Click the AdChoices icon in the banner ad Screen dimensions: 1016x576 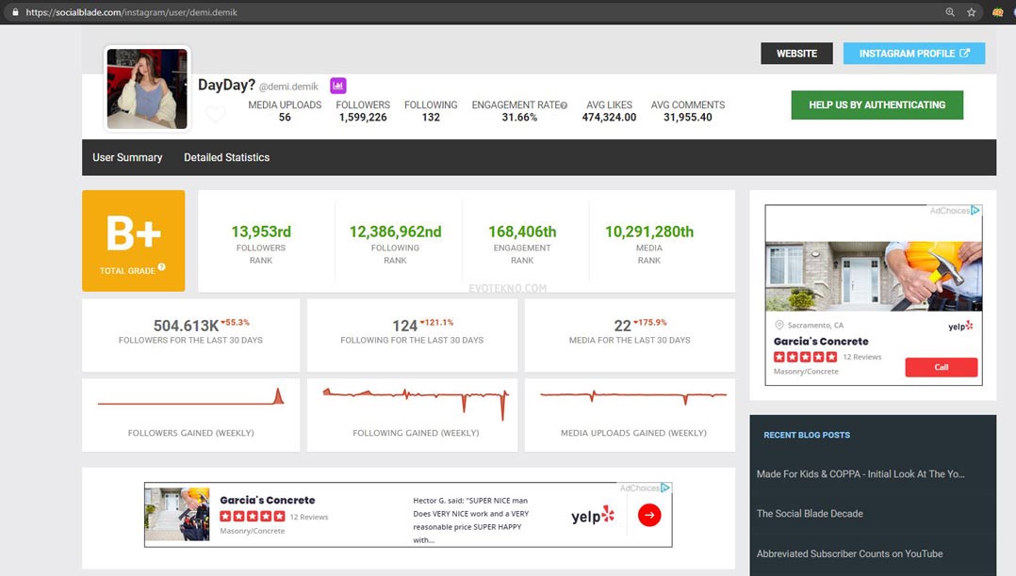665,488
